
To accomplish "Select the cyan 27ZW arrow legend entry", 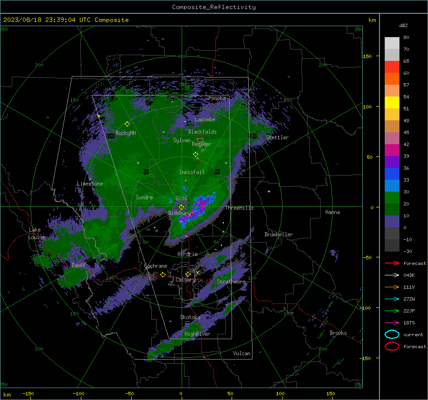I will [x=392, y=299].
